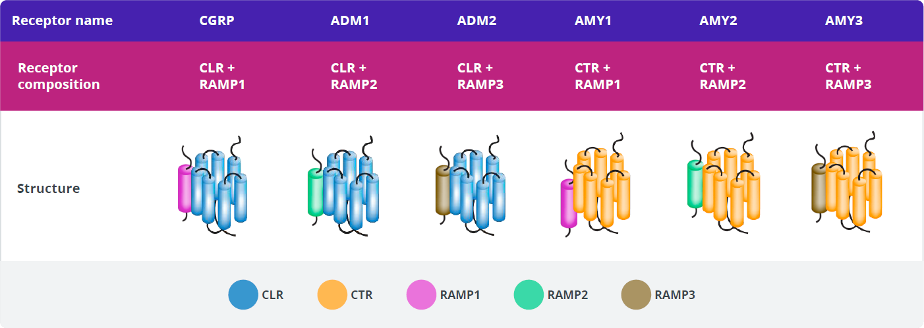Select the Receptor composition row label

[x=59, y=76]
